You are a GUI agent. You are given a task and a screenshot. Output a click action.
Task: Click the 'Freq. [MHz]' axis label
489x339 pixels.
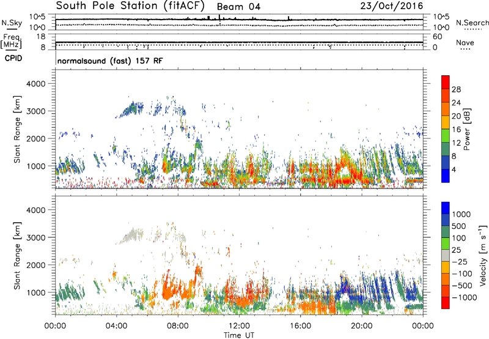(11, 42)
